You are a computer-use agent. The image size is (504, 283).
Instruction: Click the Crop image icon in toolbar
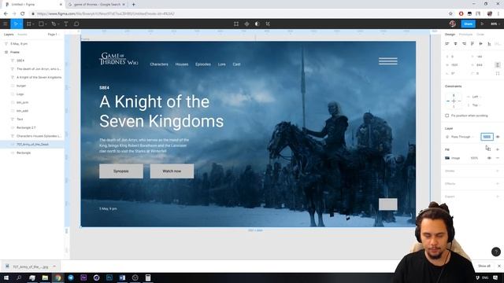[x=268, y=24]
